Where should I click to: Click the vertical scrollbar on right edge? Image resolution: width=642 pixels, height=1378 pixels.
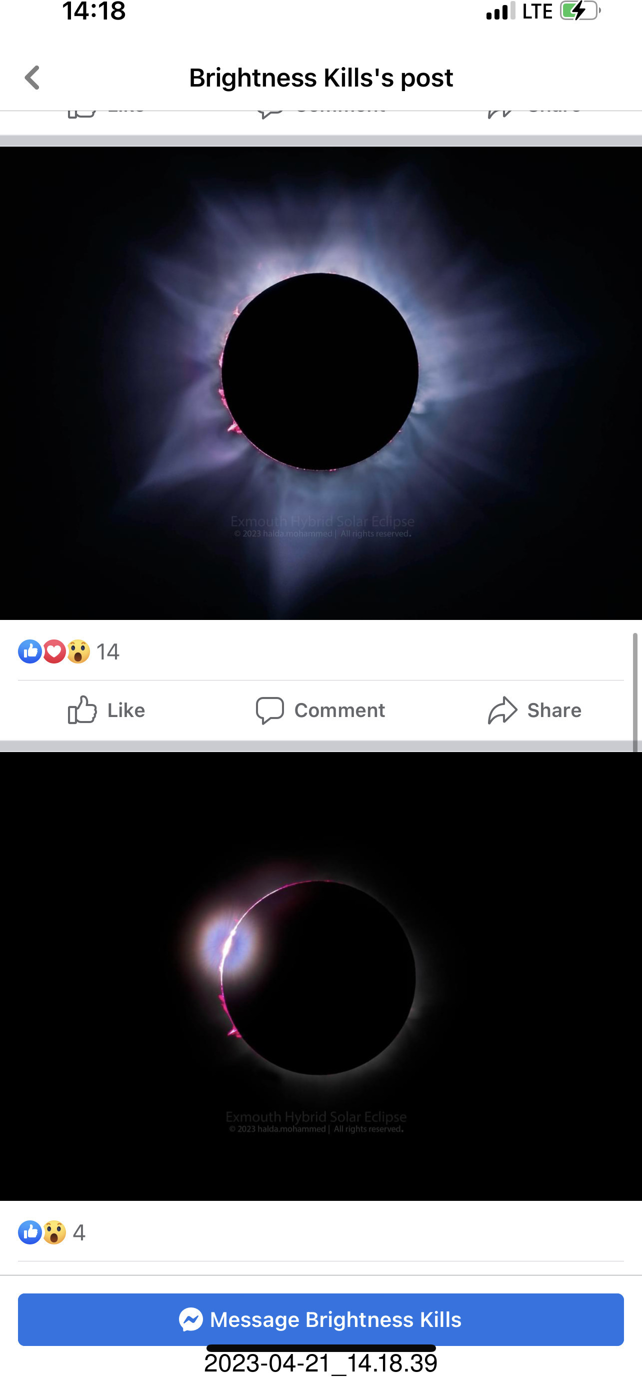pos(635,693)
